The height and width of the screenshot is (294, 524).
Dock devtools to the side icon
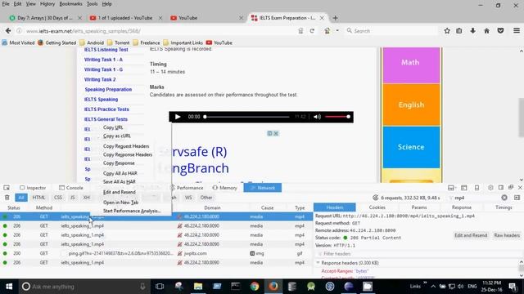coord(500,188)
